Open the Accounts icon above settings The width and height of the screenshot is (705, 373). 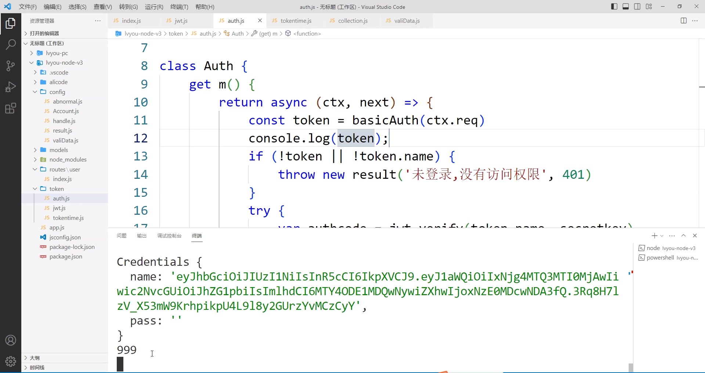(11, 340)
